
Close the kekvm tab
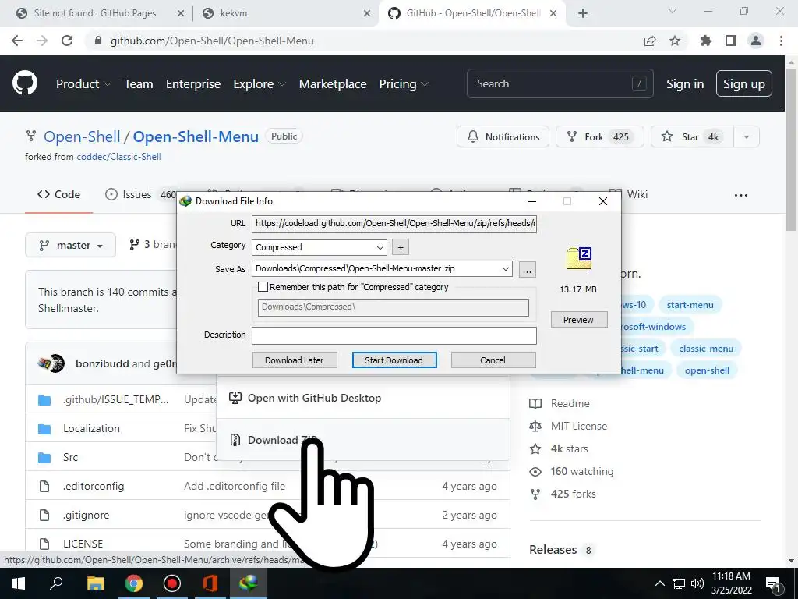point(367,13)
